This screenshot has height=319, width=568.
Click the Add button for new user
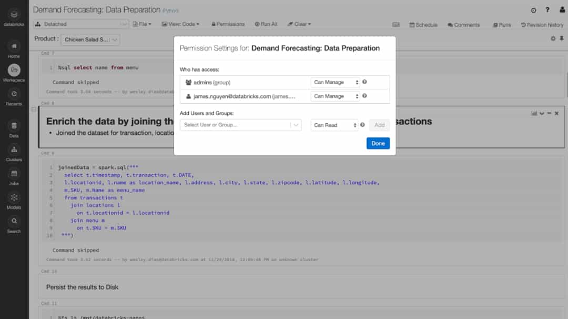coord(379,125)
